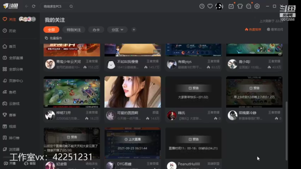Click the content list vertical scrollbar

[x=286, y=131]
